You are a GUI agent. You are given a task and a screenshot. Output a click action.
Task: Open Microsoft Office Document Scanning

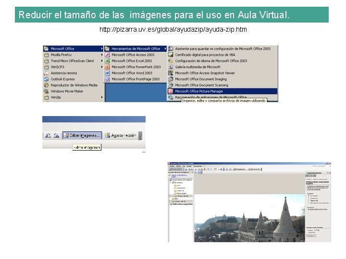(222, 85)
